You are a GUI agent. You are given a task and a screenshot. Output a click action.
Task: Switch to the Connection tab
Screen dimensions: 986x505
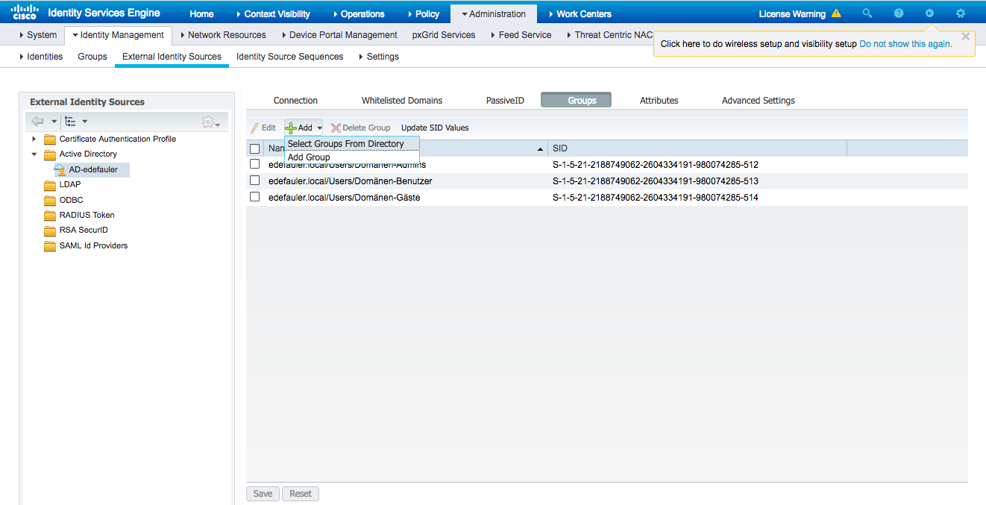295,100
